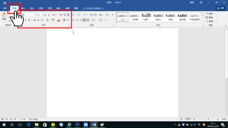Toggle strikethrough formatting
Image resolution: width=228 pixels, height=128 pixels.
click(x=35, y=20)
